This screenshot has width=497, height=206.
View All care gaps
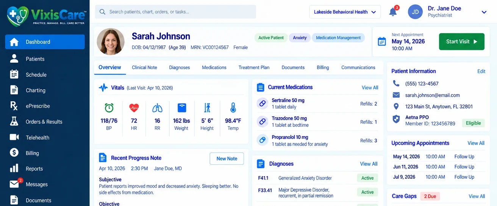pyautogui.click(x=477, y=196)
